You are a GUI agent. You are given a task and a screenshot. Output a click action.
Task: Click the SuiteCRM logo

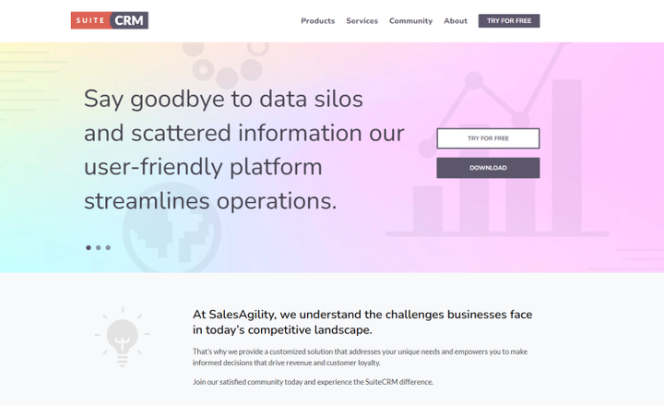point(109,20)
